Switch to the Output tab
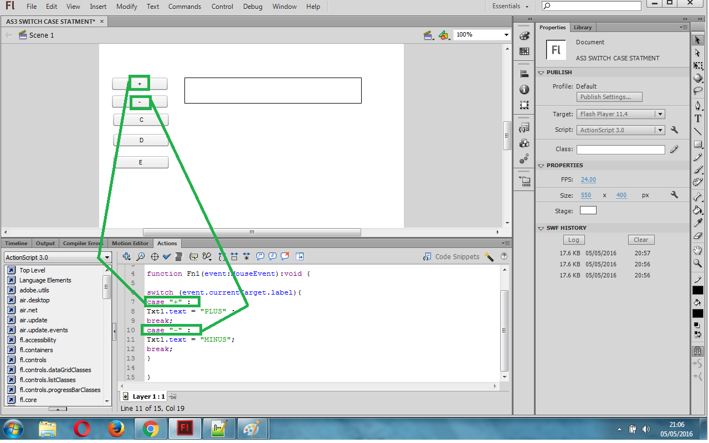This screenshot has height=443, width=709. pos(45,243)
